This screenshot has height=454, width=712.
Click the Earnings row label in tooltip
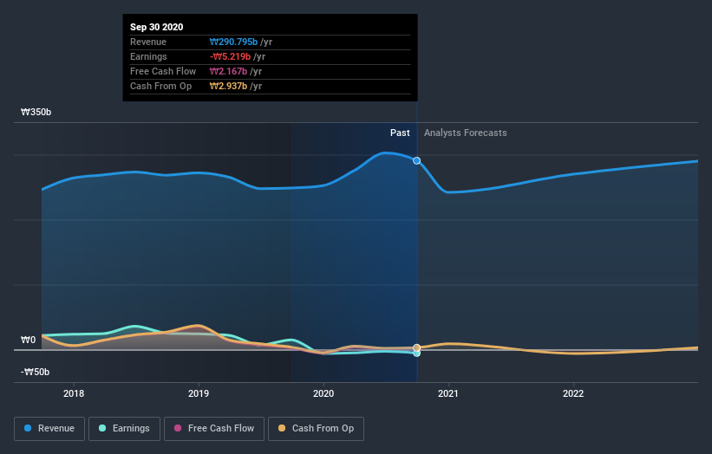[x=148, y=56]
